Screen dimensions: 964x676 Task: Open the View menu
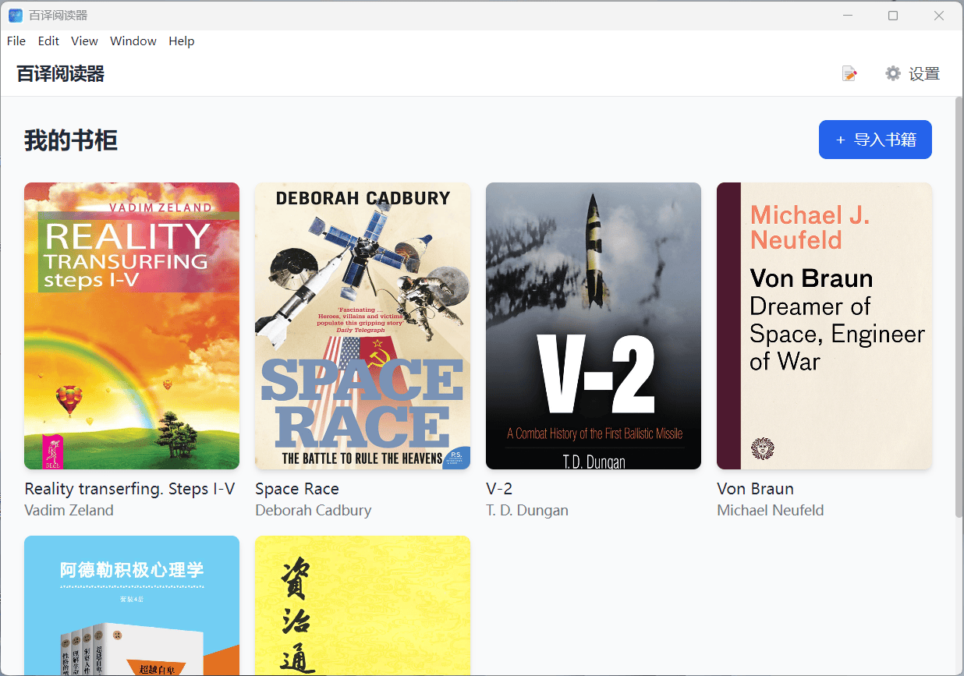[x=84, y=41]
